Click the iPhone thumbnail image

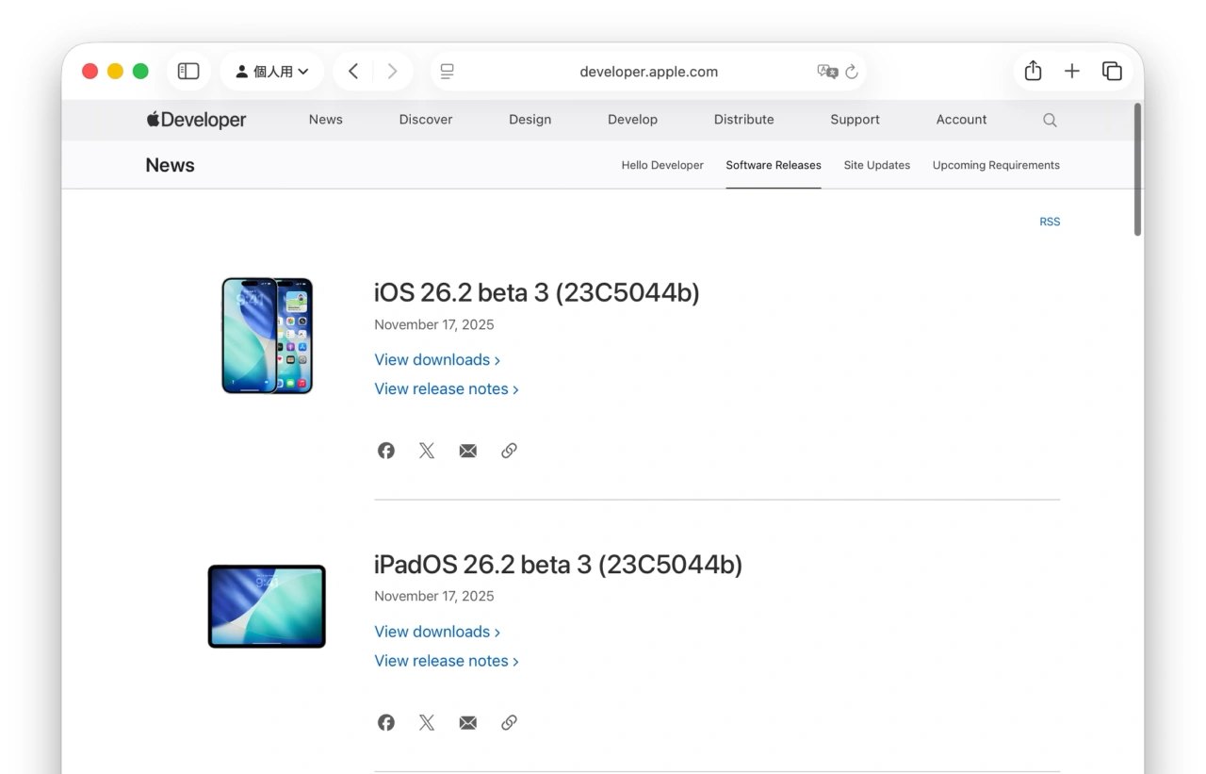point(267,336)
